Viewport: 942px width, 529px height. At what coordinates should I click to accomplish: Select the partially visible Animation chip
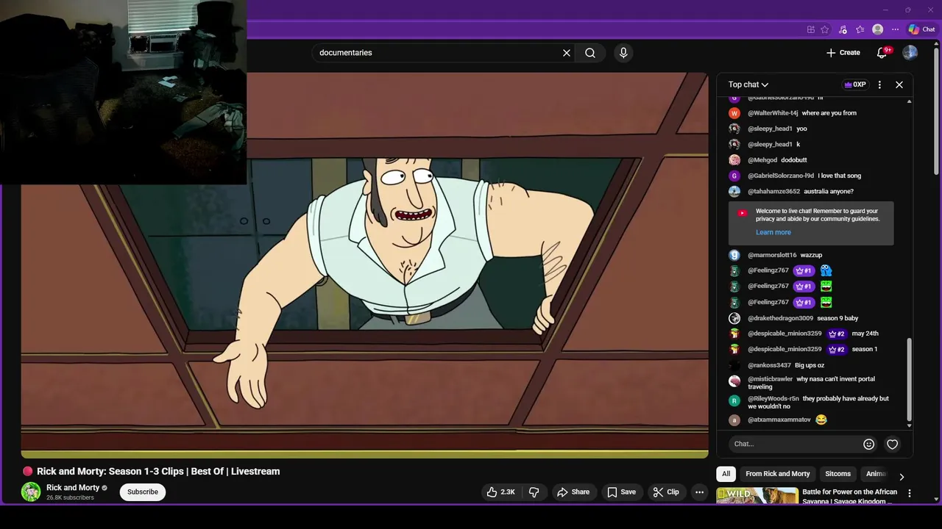click(876, 474)
